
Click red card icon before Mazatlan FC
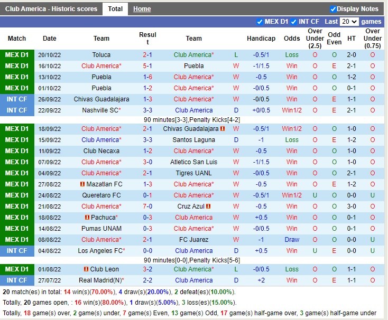coord(82,184)
